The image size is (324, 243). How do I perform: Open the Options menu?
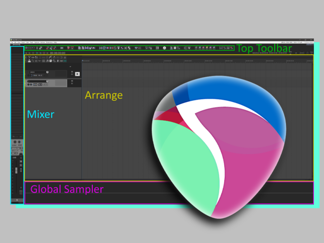tap(37, 42)
